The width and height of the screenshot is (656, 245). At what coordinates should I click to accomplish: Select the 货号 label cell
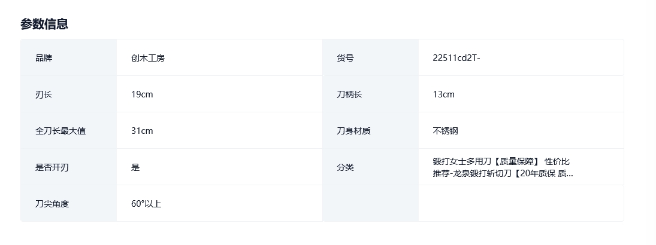point(371,57)
